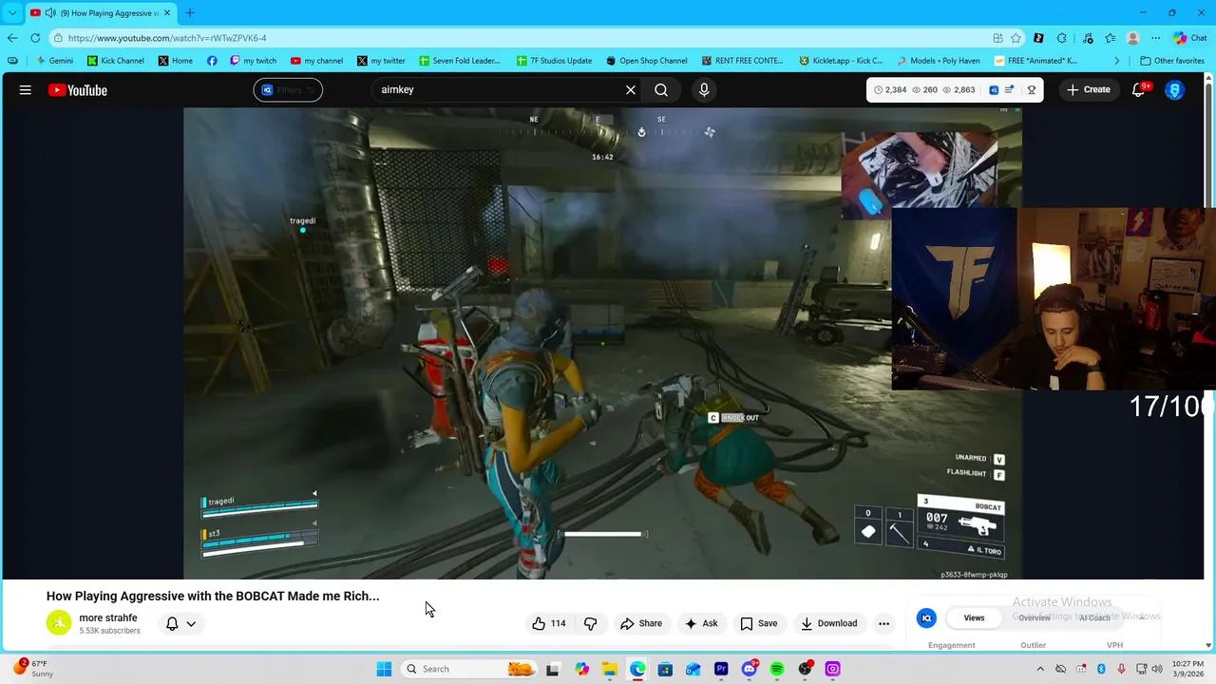
Task: Go back with the browser back arrow
Action: 12,38
